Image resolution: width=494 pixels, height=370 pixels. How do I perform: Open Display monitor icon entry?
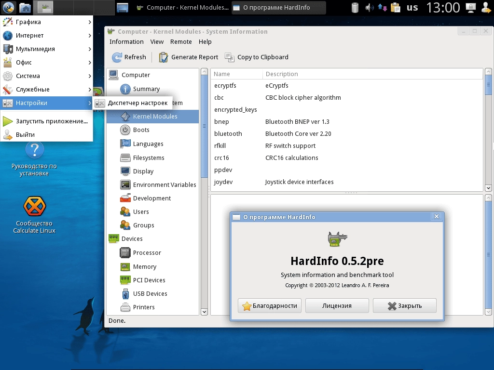125,171
